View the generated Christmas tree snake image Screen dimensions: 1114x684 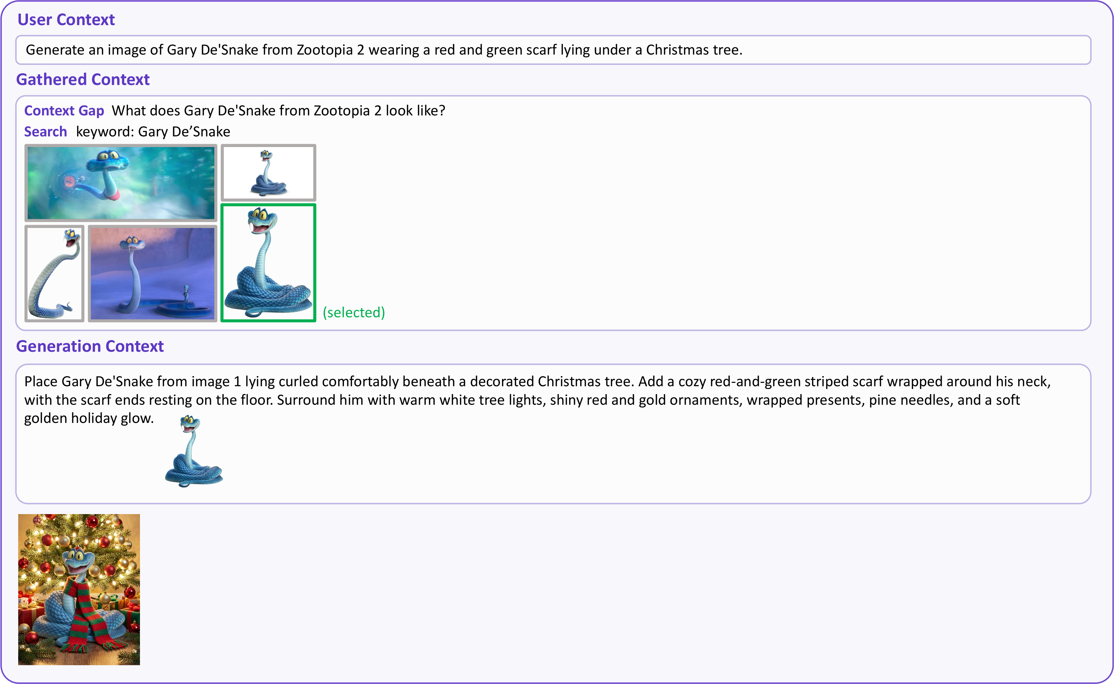point(79,589)
